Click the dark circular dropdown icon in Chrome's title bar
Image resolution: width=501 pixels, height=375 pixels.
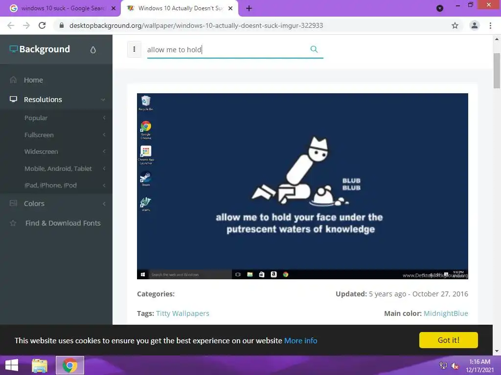[x=440, y=8]
